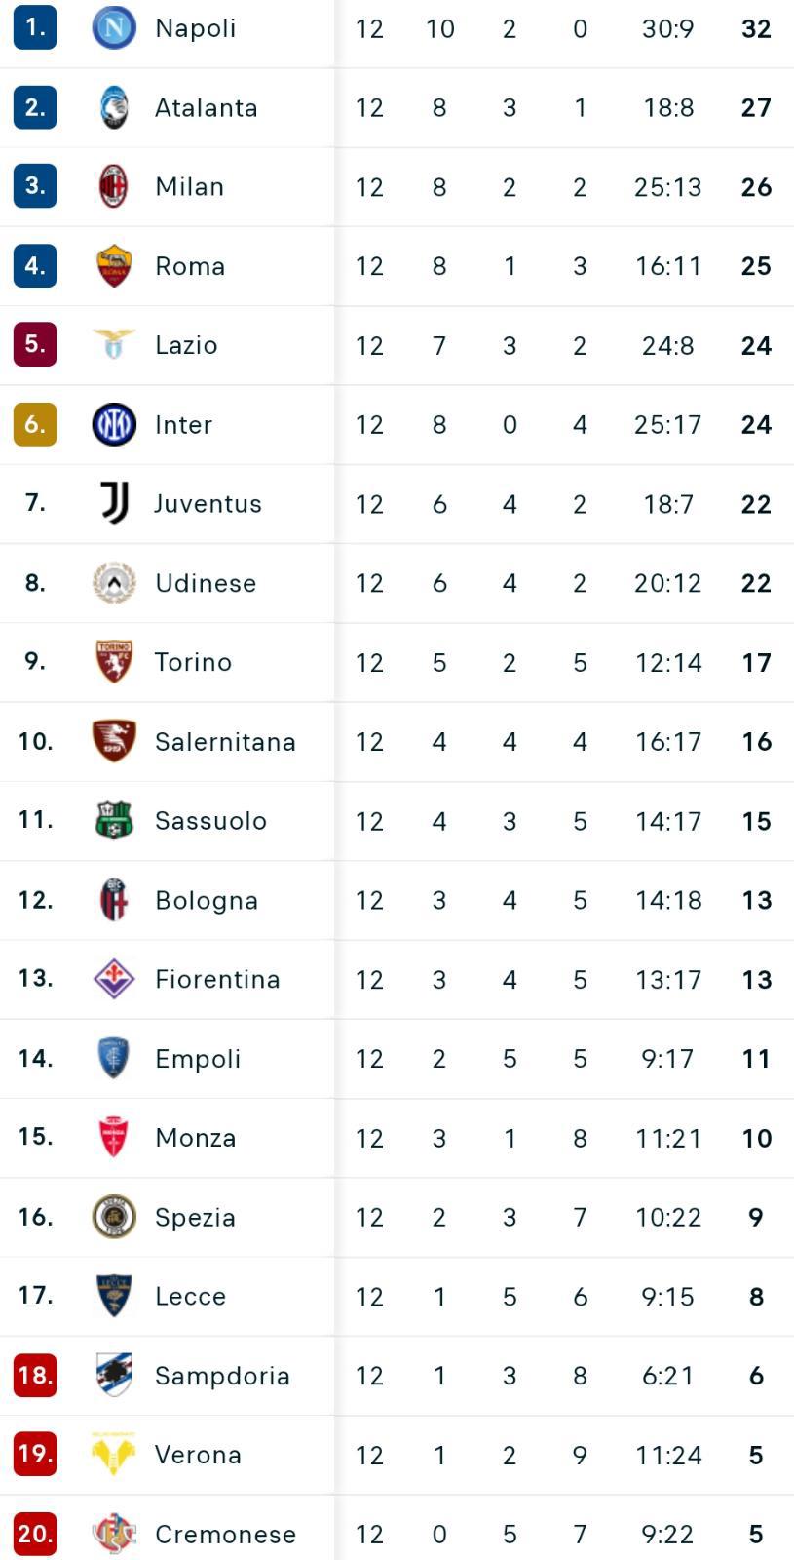
Task: Open the Salernitana team link
Action: pyautogui.click(x=225, y=742)
